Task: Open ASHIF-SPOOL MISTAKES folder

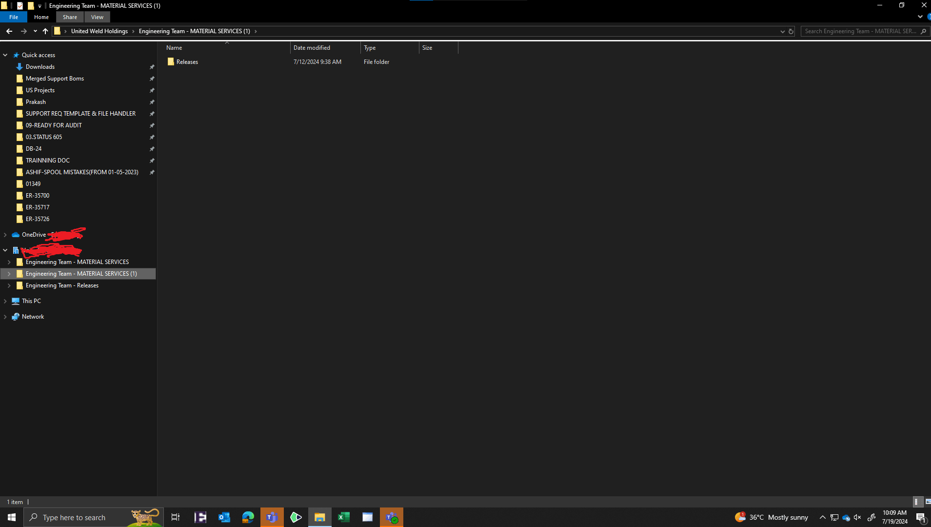Action: (x=82, y=172)
